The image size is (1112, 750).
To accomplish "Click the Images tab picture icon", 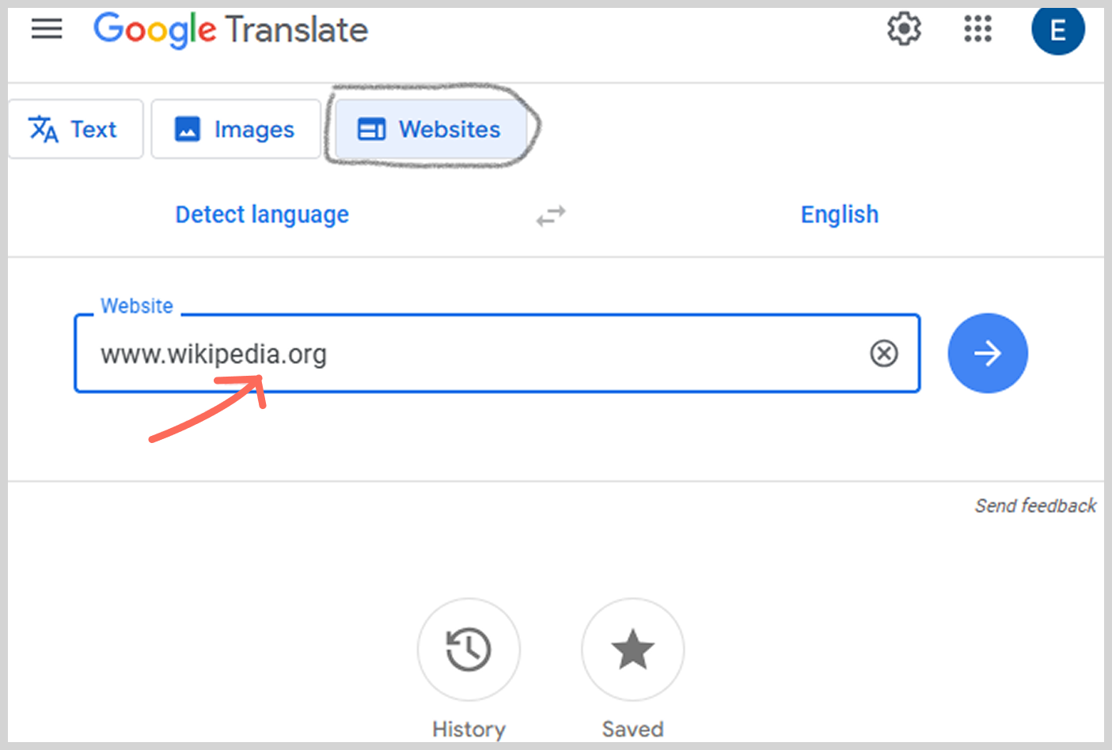I will [188, 129].
